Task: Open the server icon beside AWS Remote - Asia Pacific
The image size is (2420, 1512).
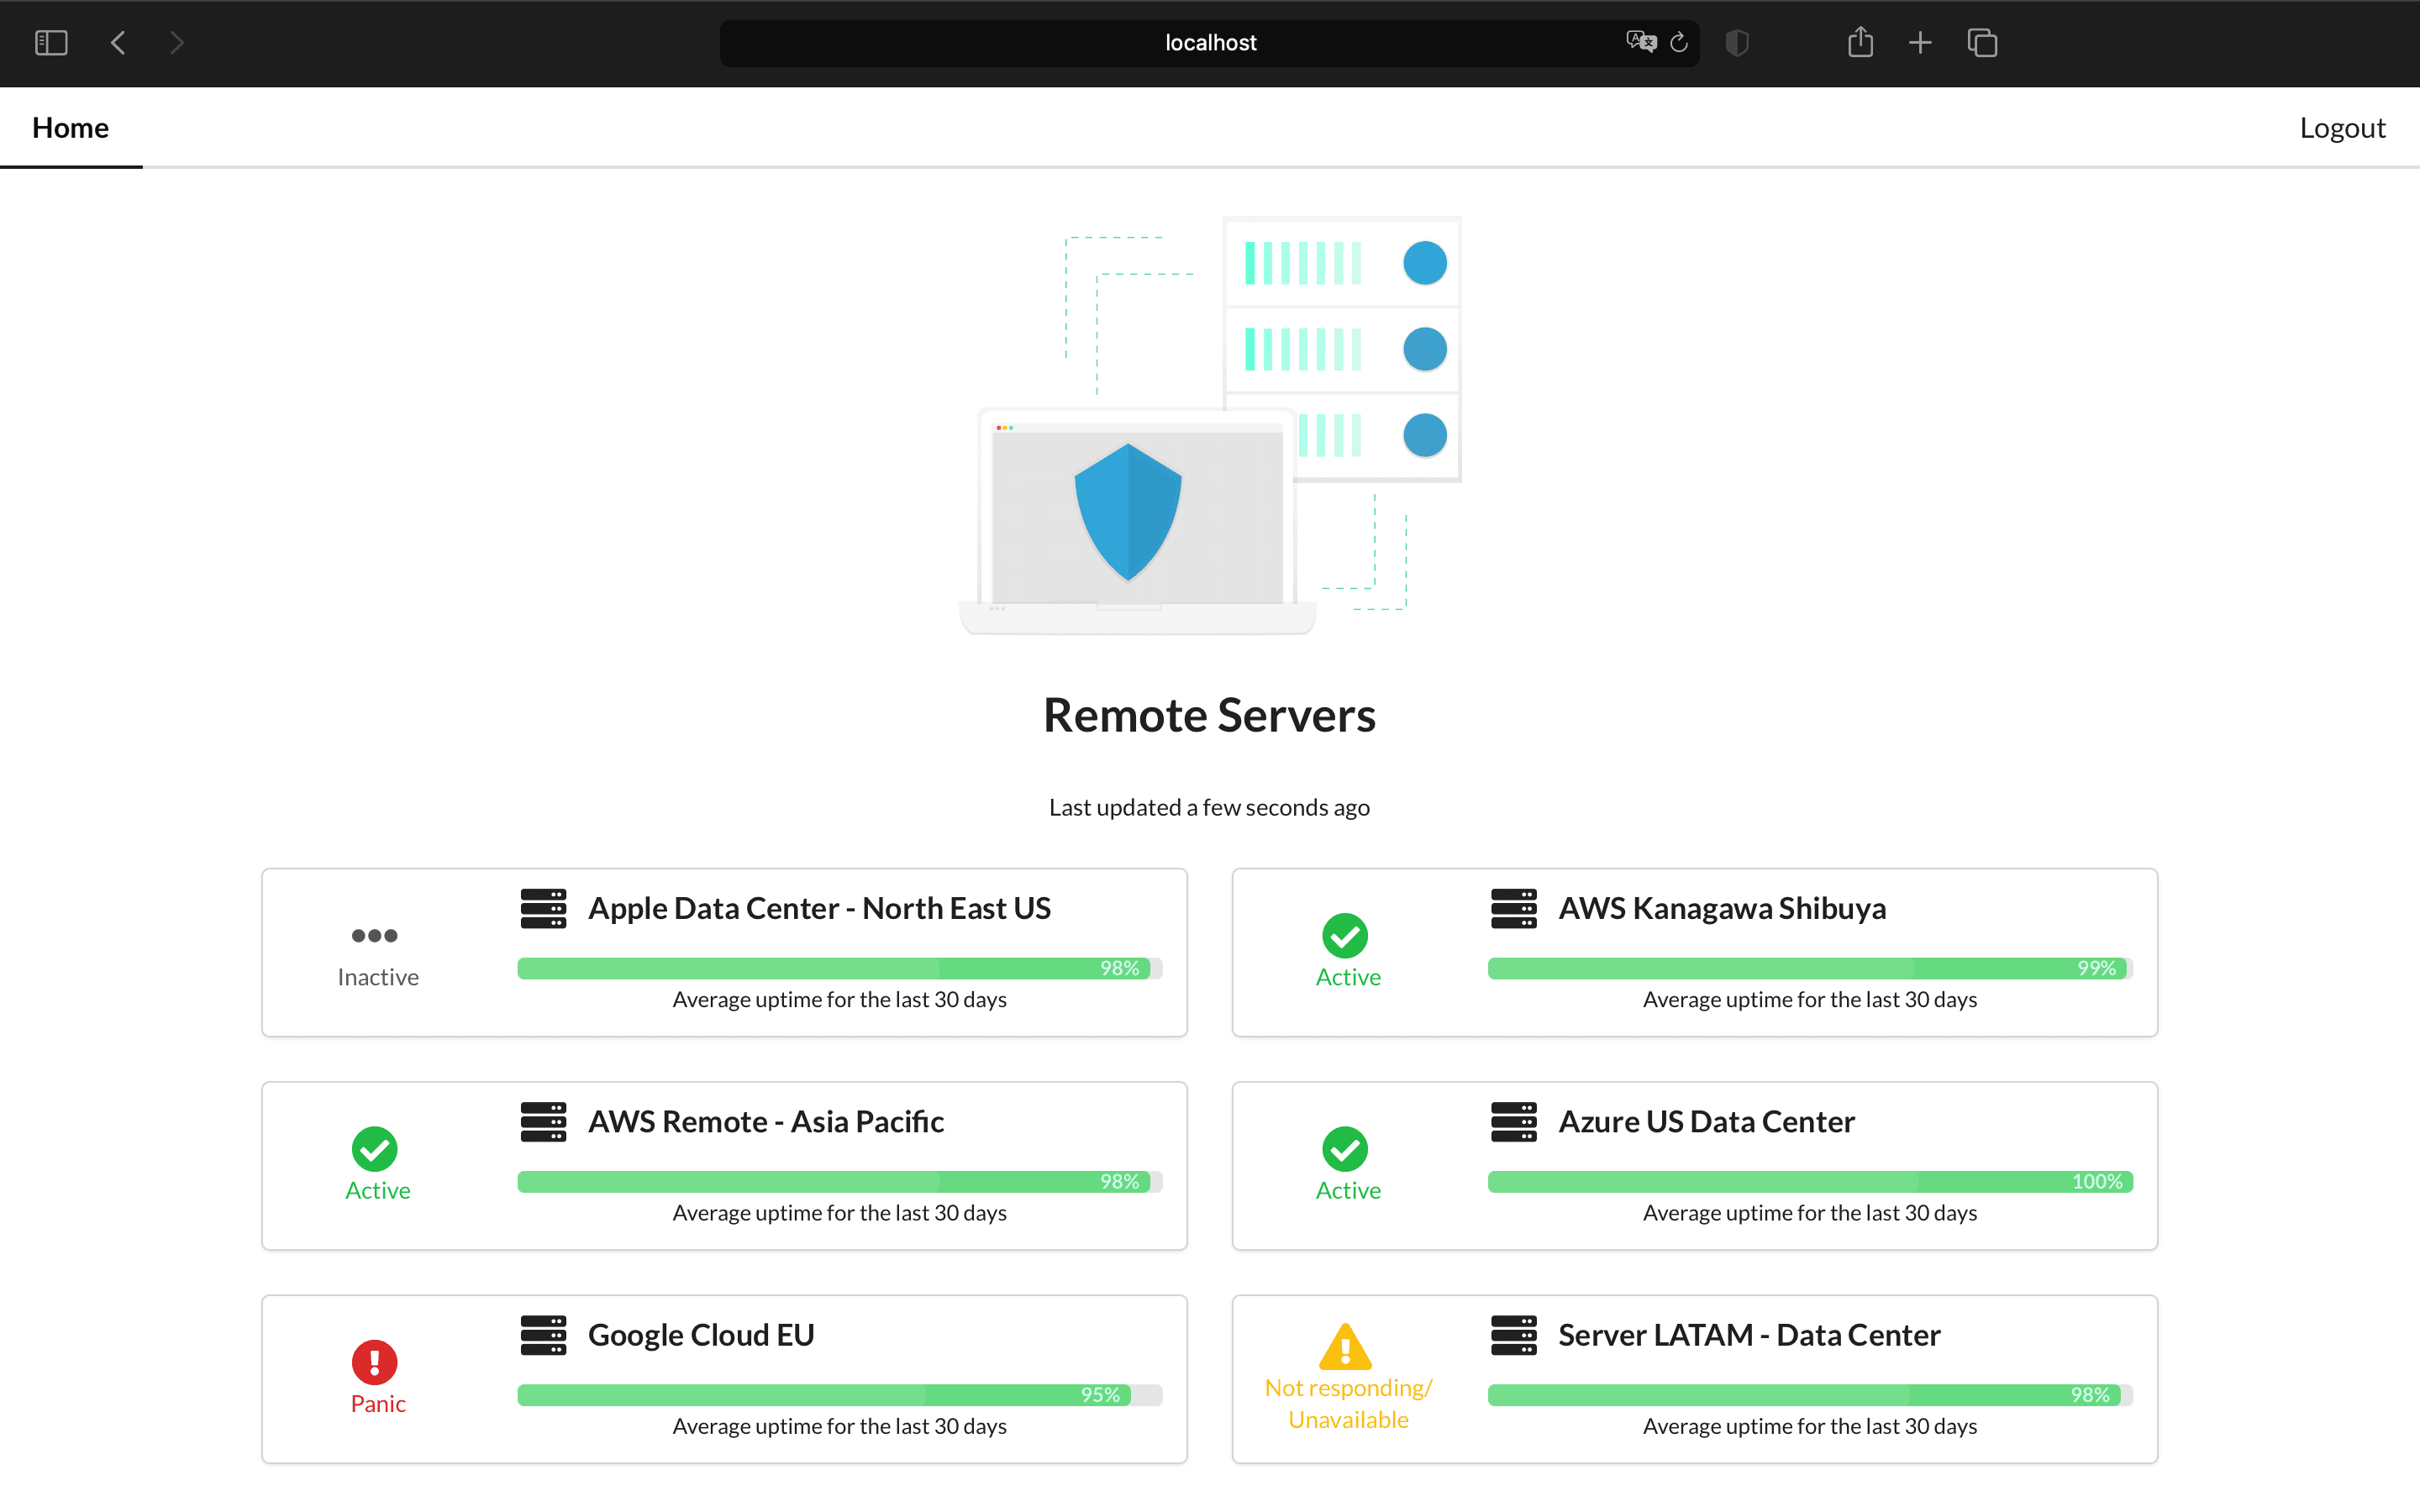Action: tap(543, 1121)
